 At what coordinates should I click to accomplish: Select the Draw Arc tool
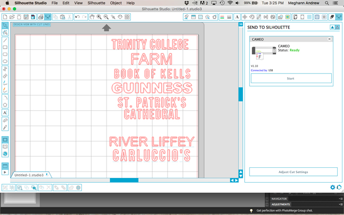[x=5, y=98]
